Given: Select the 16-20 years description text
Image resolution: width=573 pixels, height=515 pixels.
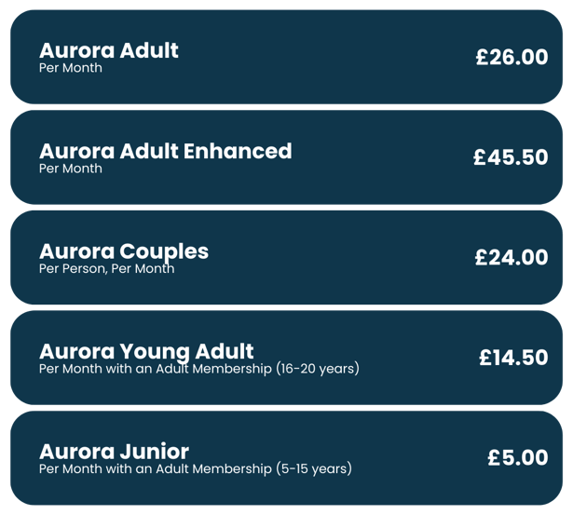Looking at the screenshot, I should point(198,369).
